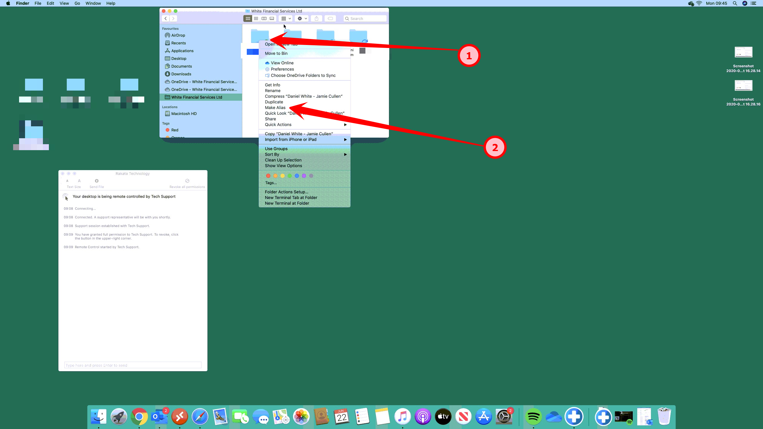Choose Make Alias from context menu
The width and height of the screenshot is (763, 429).
(275, 108)
